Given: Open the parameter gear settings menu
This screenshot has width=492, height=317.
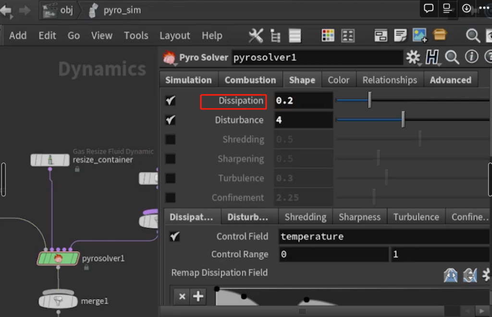Looking at the screenshot, I should (413, 58).
